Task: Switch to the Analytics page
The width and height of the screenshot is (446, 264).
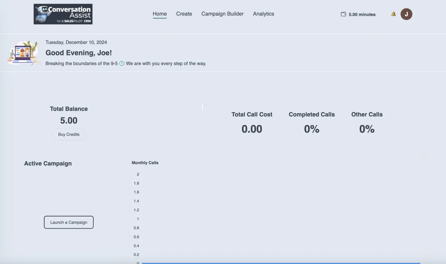Action: 264,14
